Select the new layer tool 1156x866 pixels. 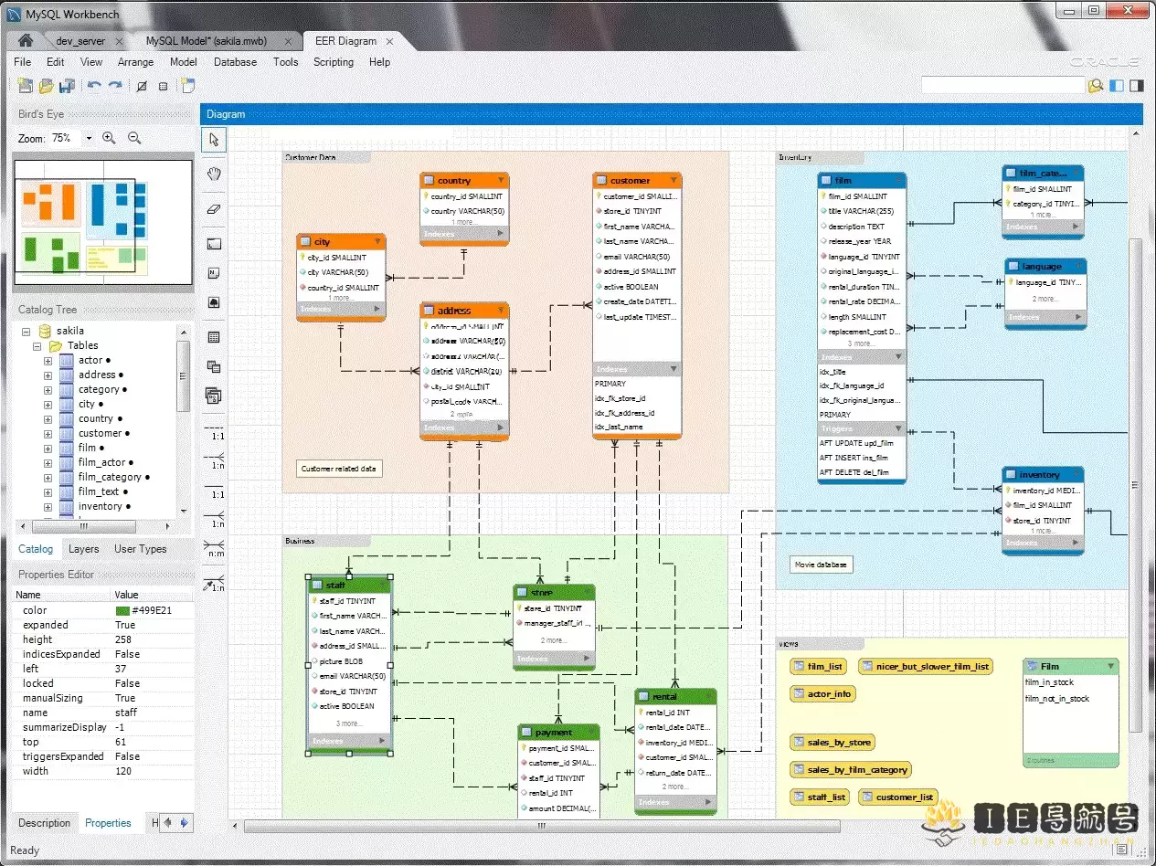[x=214, y=244]
